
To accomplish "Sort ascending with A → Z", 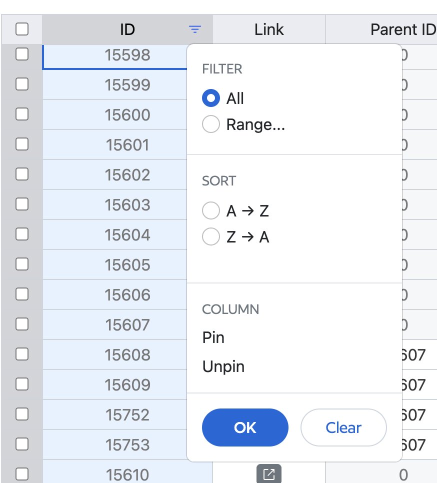I will click(211, 211).
